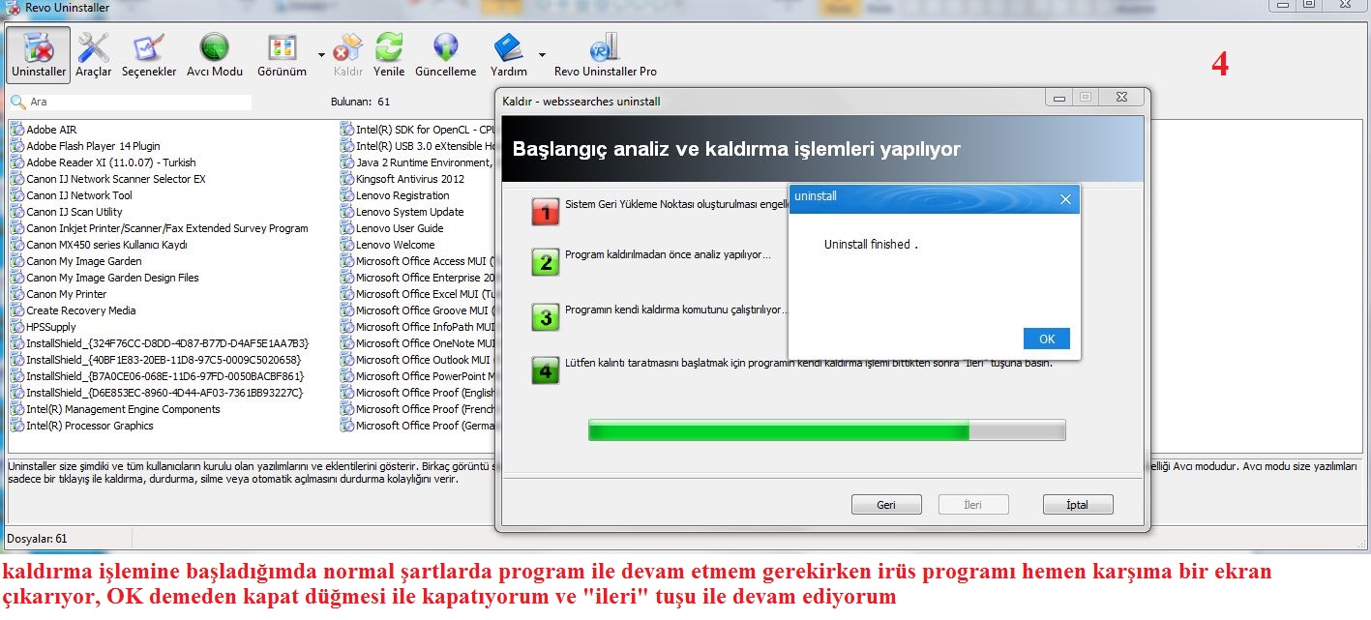Viewport: 1371px width, 620px height.
Task: Click the Geri back button
Action: point(886,505)
